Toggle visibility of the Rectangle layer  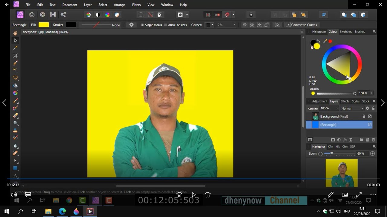pyautogui.click(x=370, y=124)
